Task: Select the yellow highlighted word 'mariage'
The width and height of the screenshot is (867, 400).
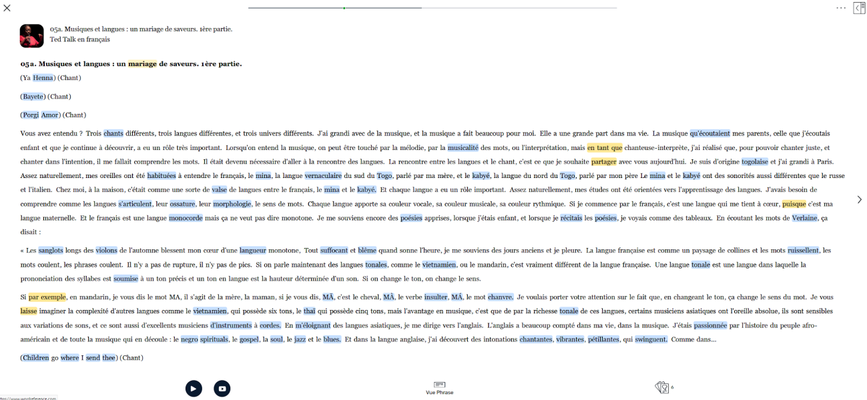Action: click(x=142, y=64)
